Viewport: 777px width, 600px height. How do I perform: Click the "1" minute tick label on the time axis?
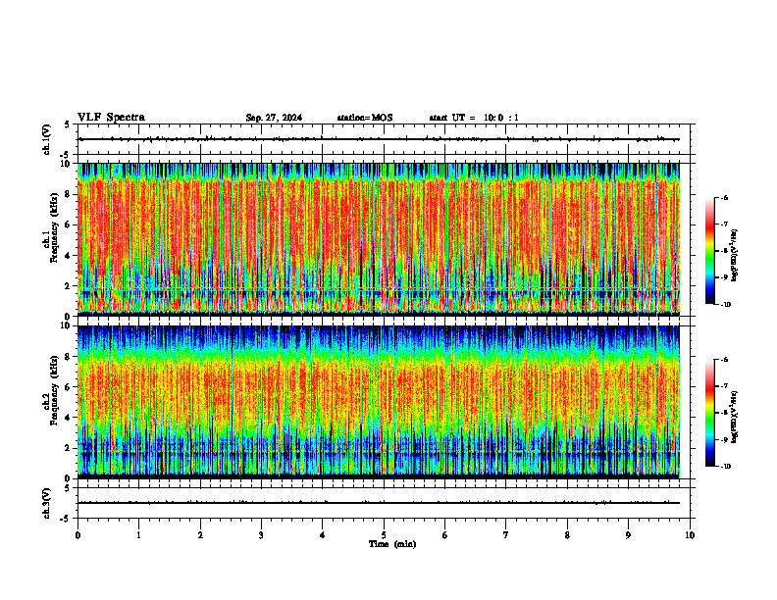(139, 535)
